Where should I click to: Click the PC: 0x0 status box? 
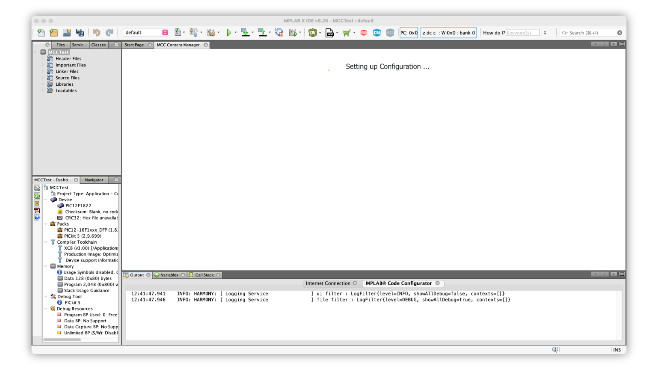coord(409,33)
